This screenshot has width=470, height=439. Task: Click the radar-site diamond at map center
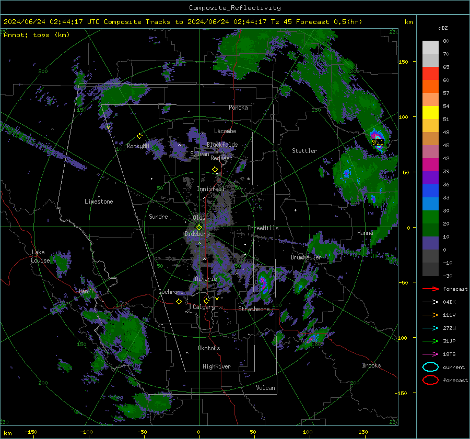click(199, 227)
